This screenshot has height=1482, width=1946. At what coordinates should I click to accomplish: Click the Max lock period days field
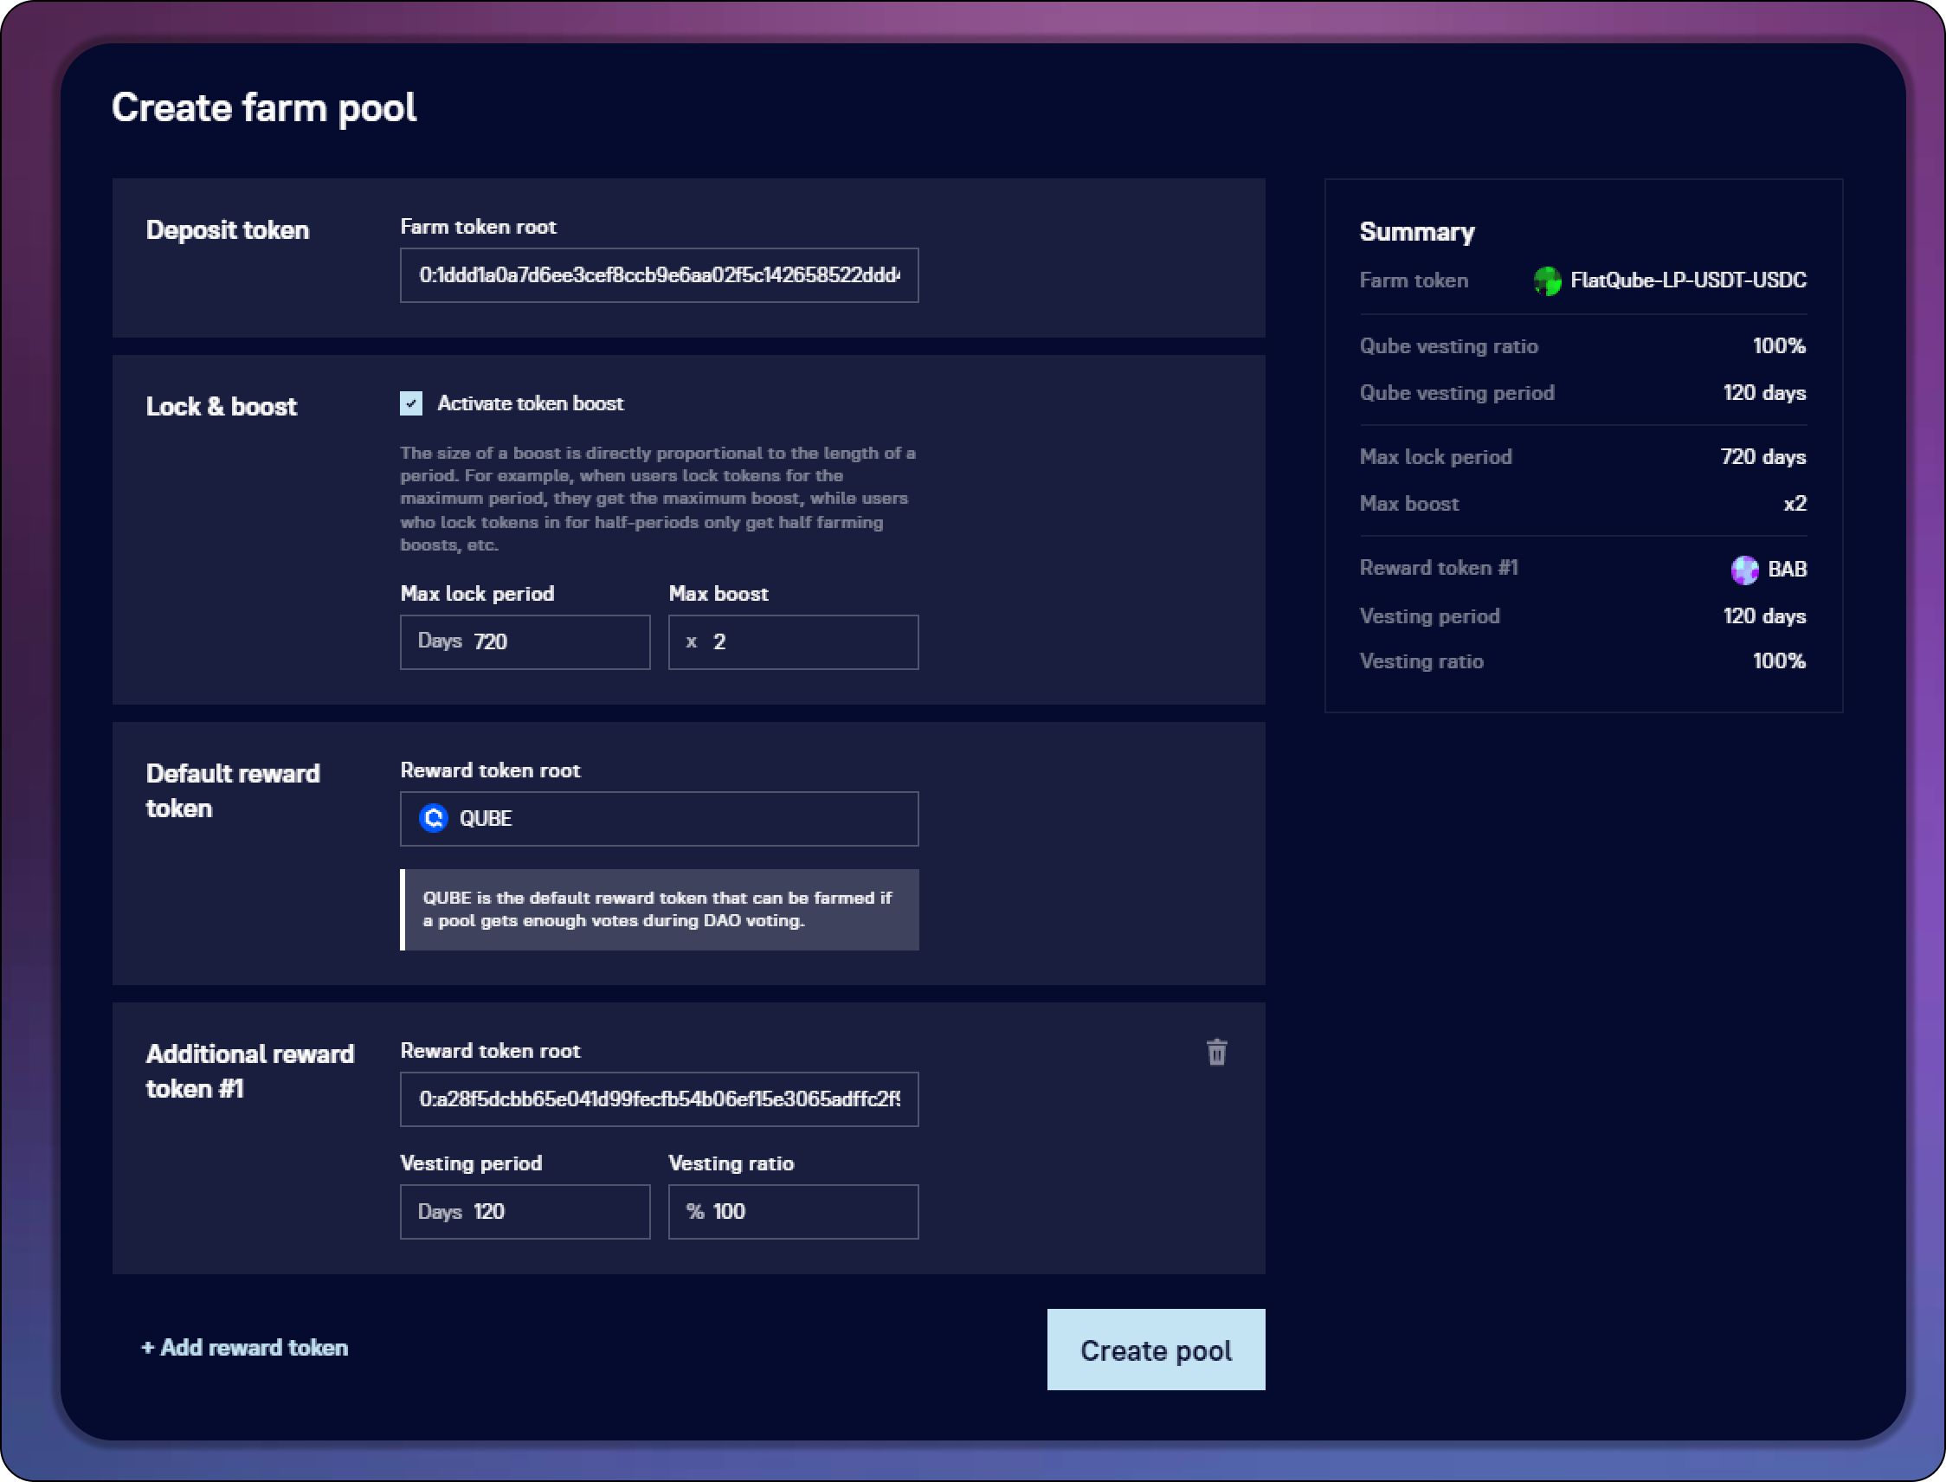coord(525,642)
